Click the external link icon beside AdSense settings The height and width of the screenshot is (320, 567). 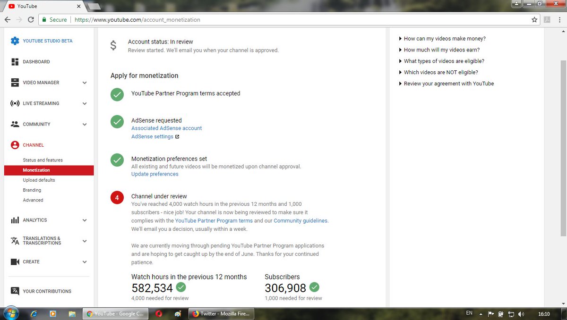(x=177, y=137)
